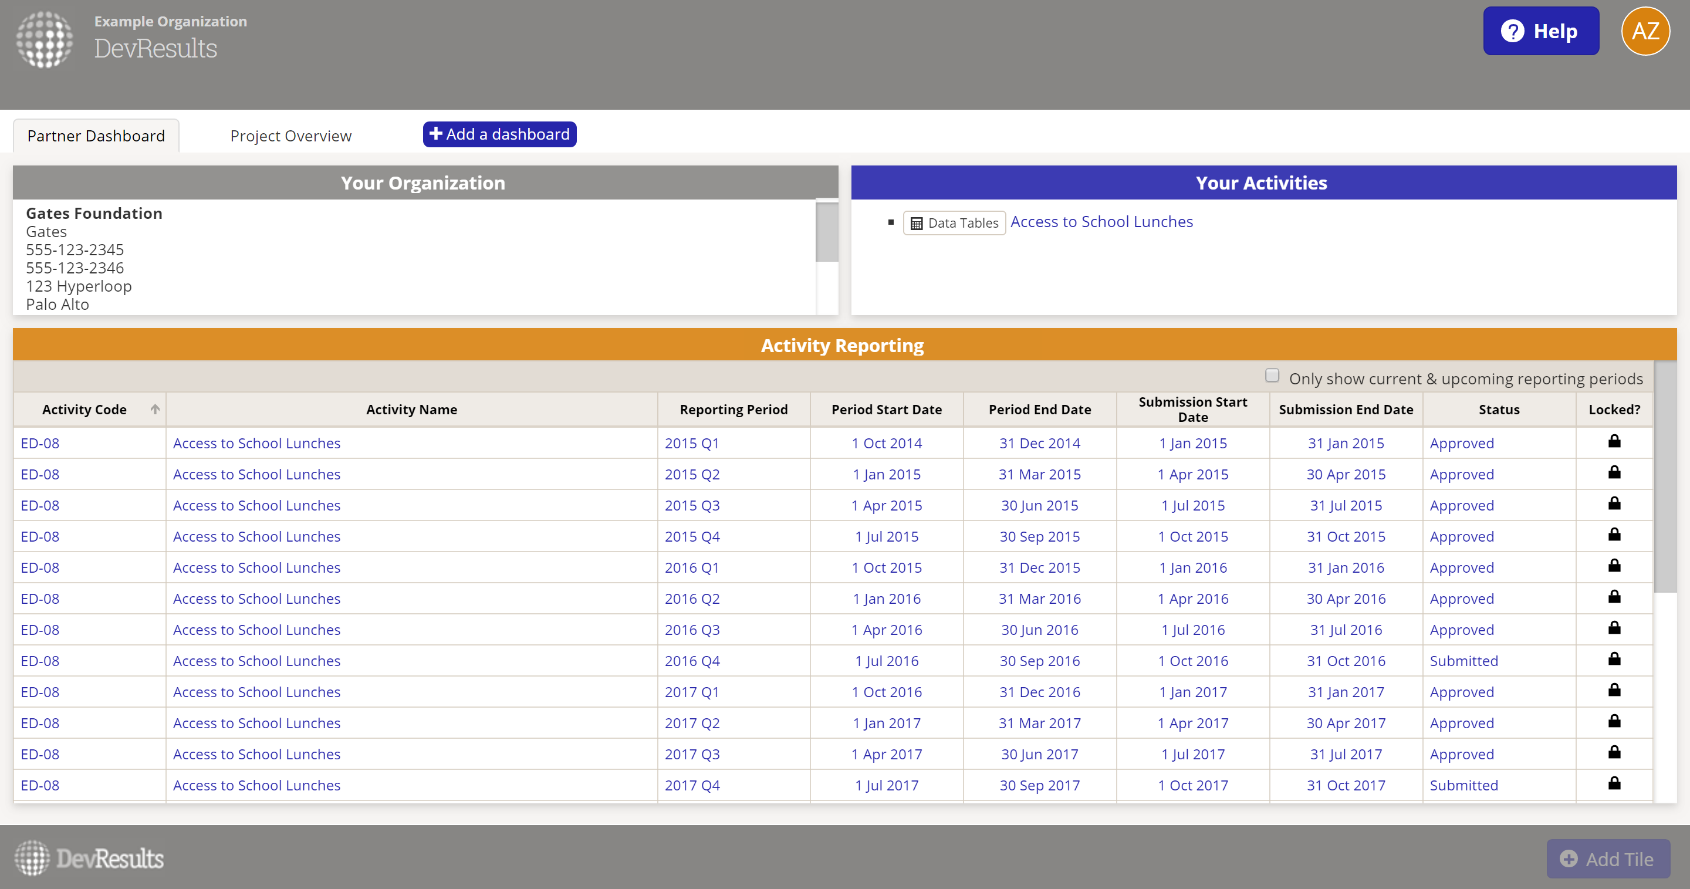Switch to Project Overview tab
Screen dimensions: 1690x889
coord(290,136)
